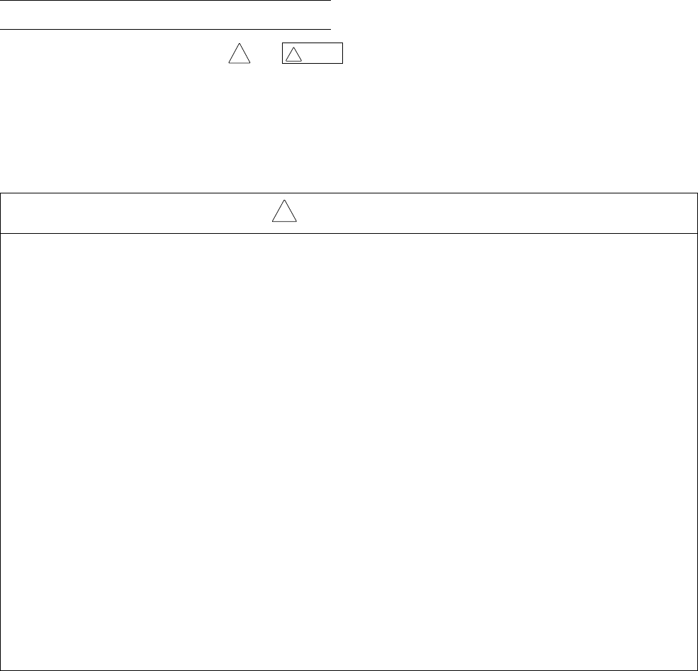The height and width of the screenshot is (671, 698).
Task: Click empty space inside the small bordered box
Action: pyautogui.click(x=322, y=53)
